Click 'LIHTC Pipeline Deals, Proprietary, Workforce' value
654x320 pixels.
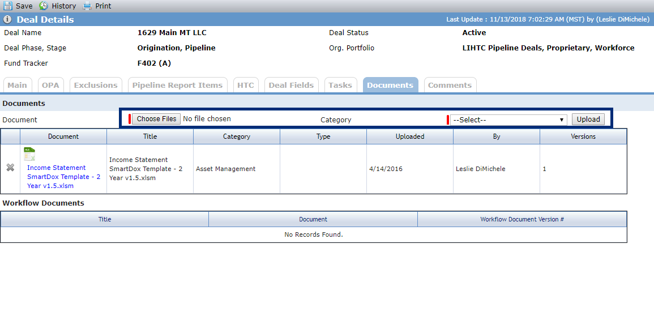[549, 48]
